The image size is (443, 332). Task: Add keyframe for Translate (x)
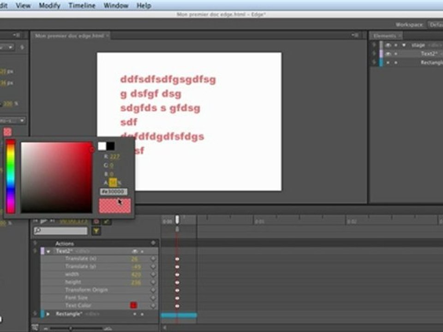click(x=153, y=259)
